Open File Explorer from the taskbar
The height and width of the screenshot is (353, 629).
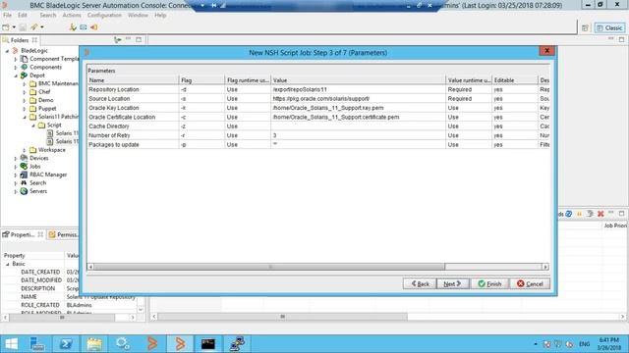(x=94, y=344)
